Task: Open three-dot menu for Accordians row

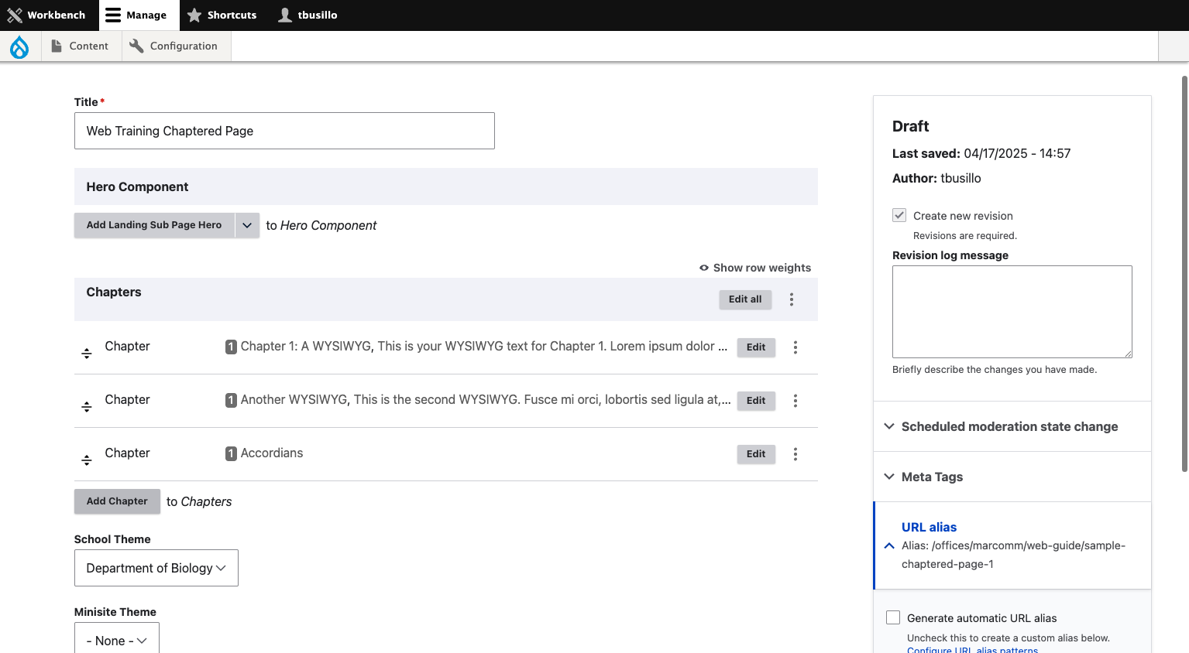Action: (796, 454)
